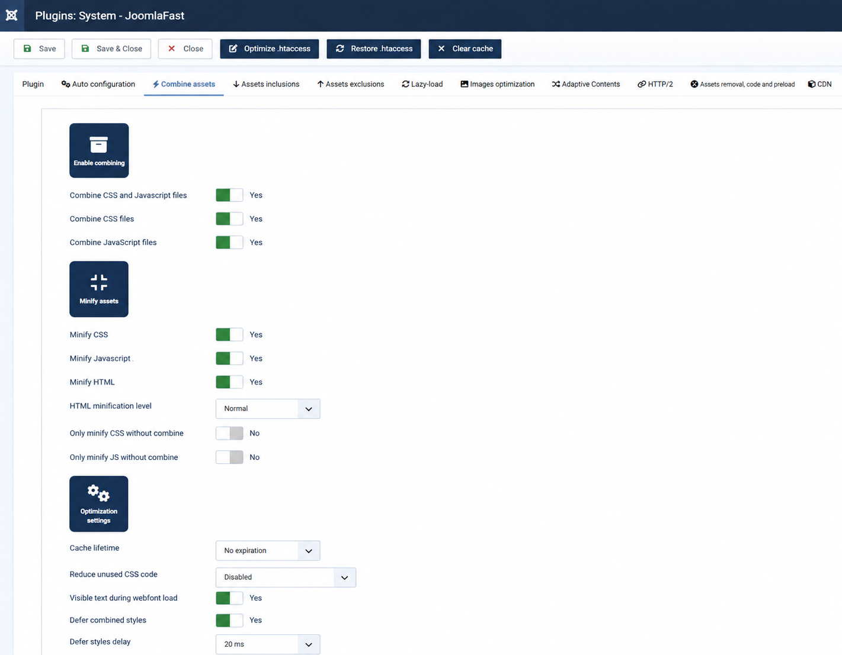Switch to the Lazy-load tab
Viewport: 842px width, 655px height.
(422, 84)
